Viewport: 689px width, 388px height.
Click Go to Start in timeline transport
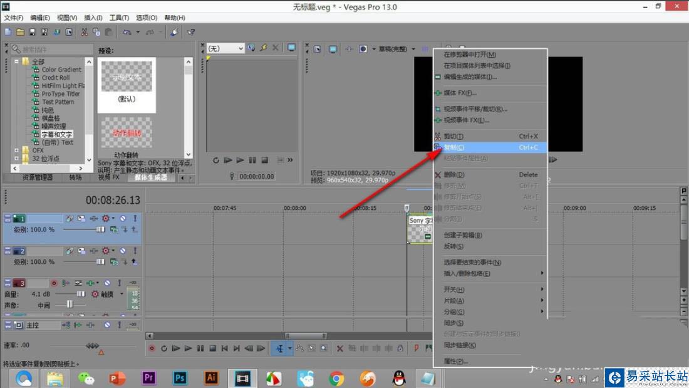click(224, 349)
